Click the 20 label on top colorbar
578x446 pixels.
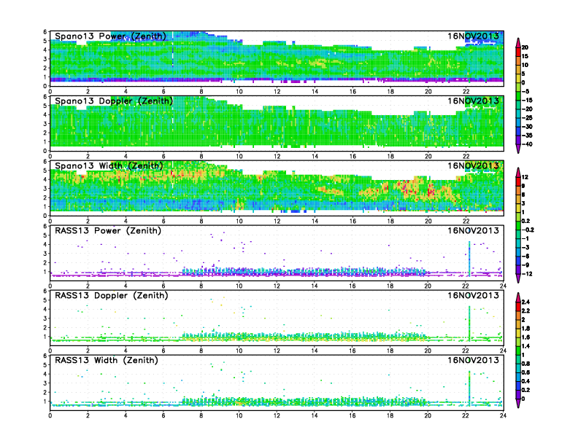pyautogui.click(x=525, y=47)
